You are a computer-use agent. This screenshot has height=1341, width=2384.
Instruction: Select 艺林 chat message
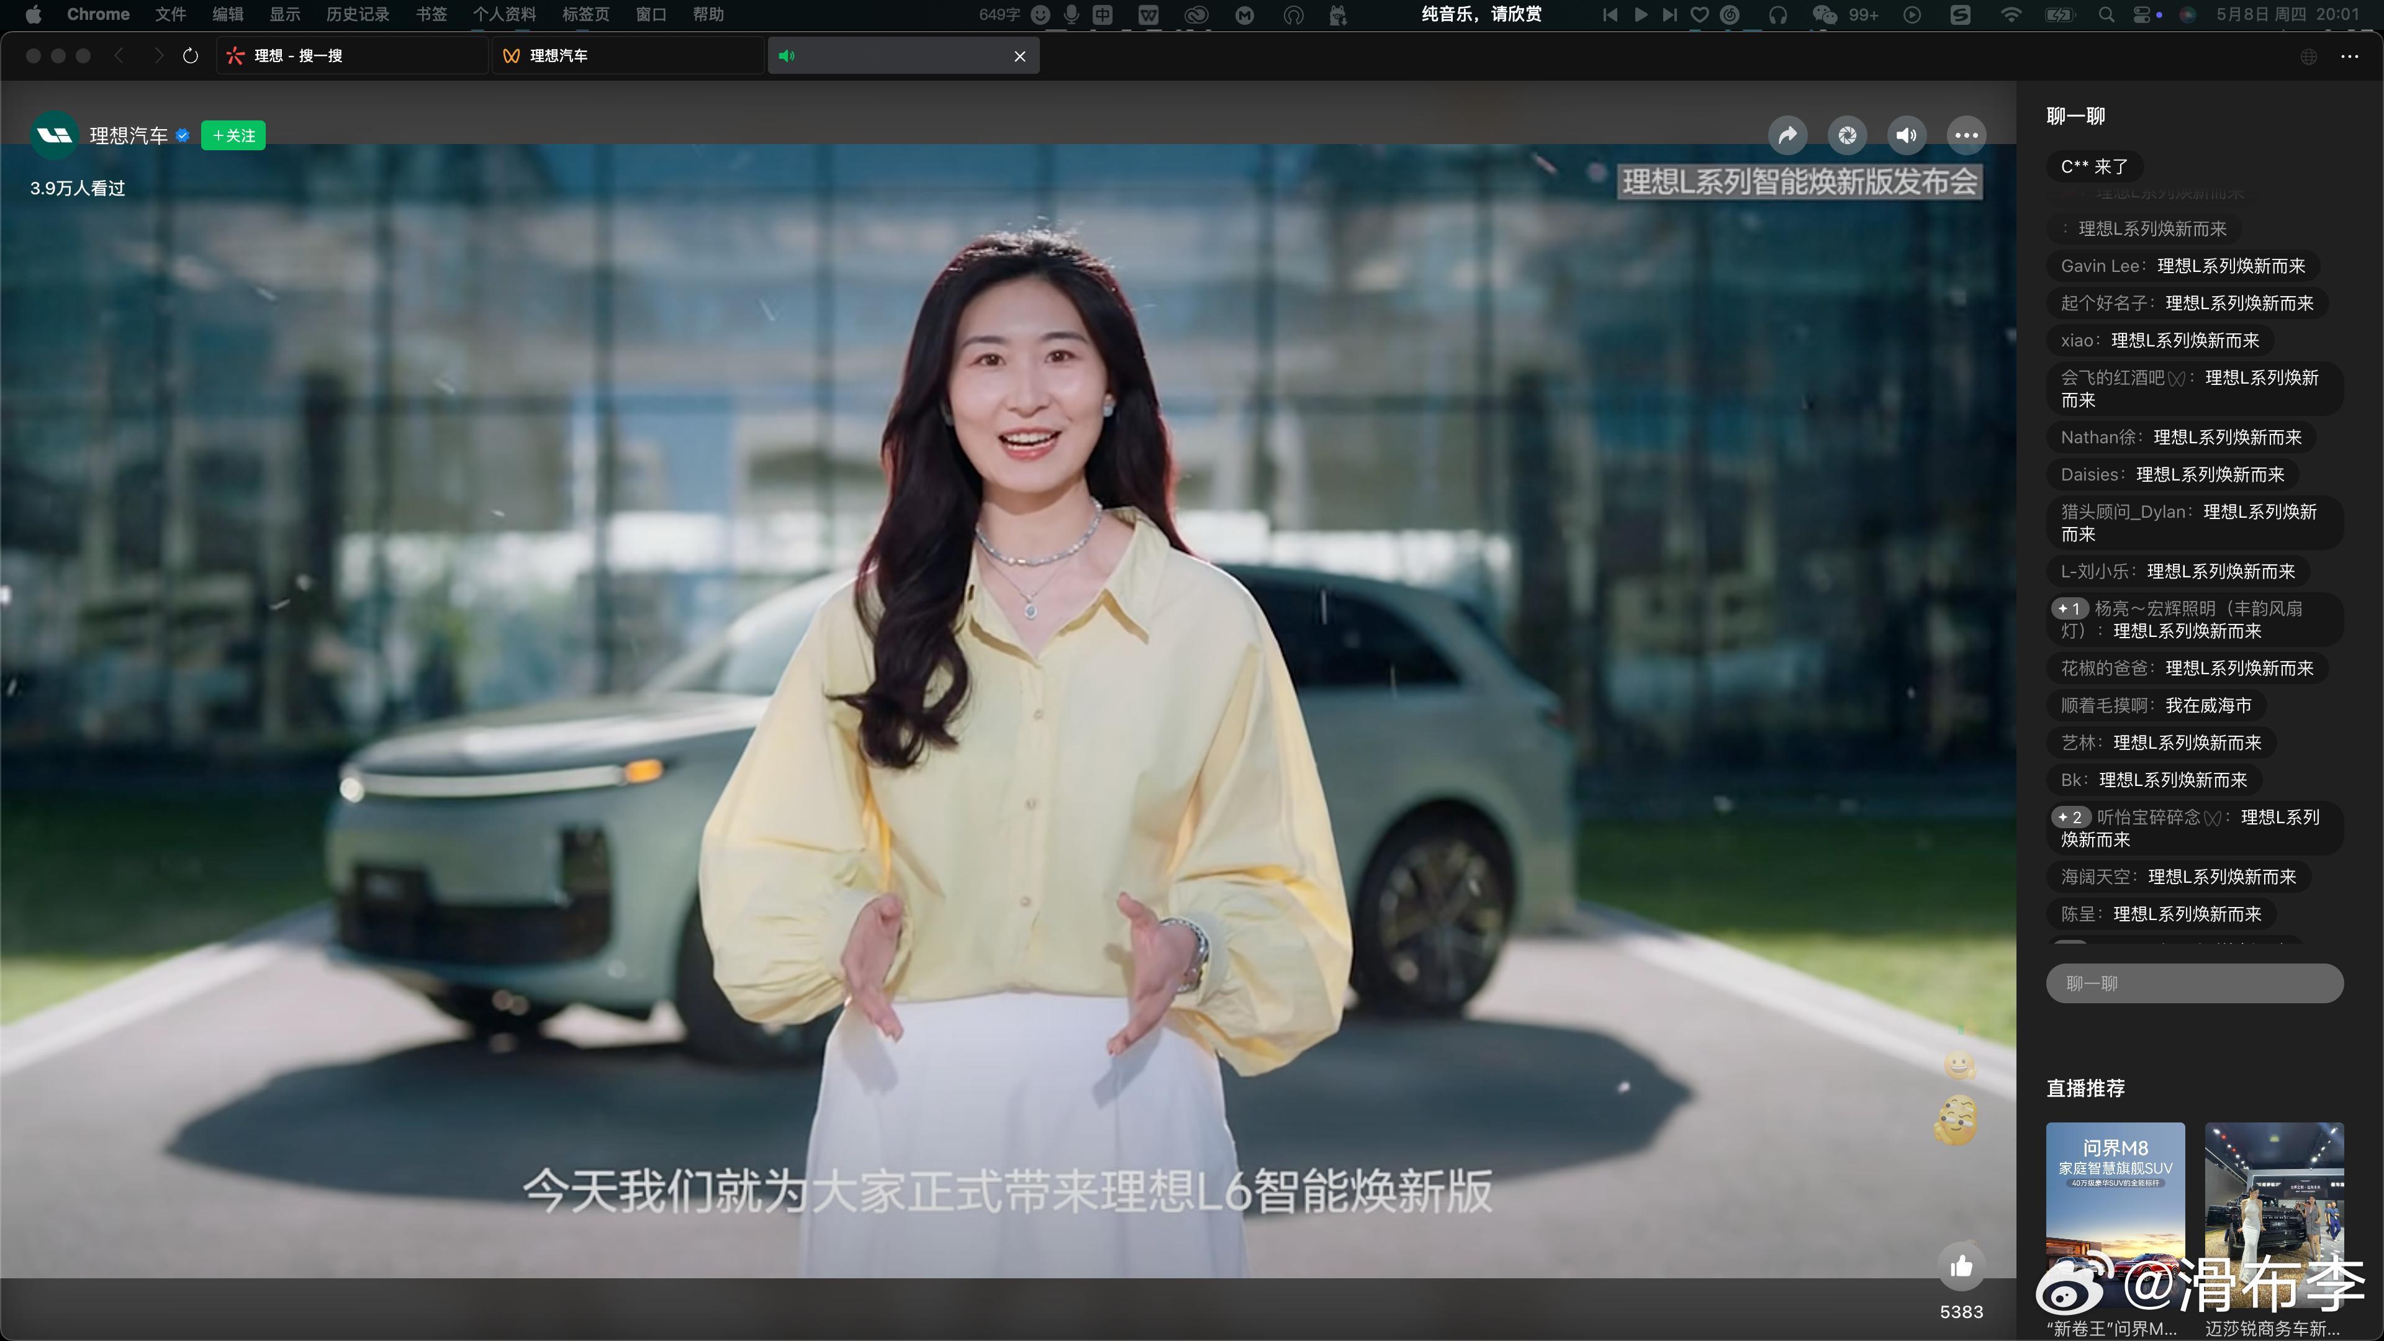pyautogui.click(x=2160, y=743)
